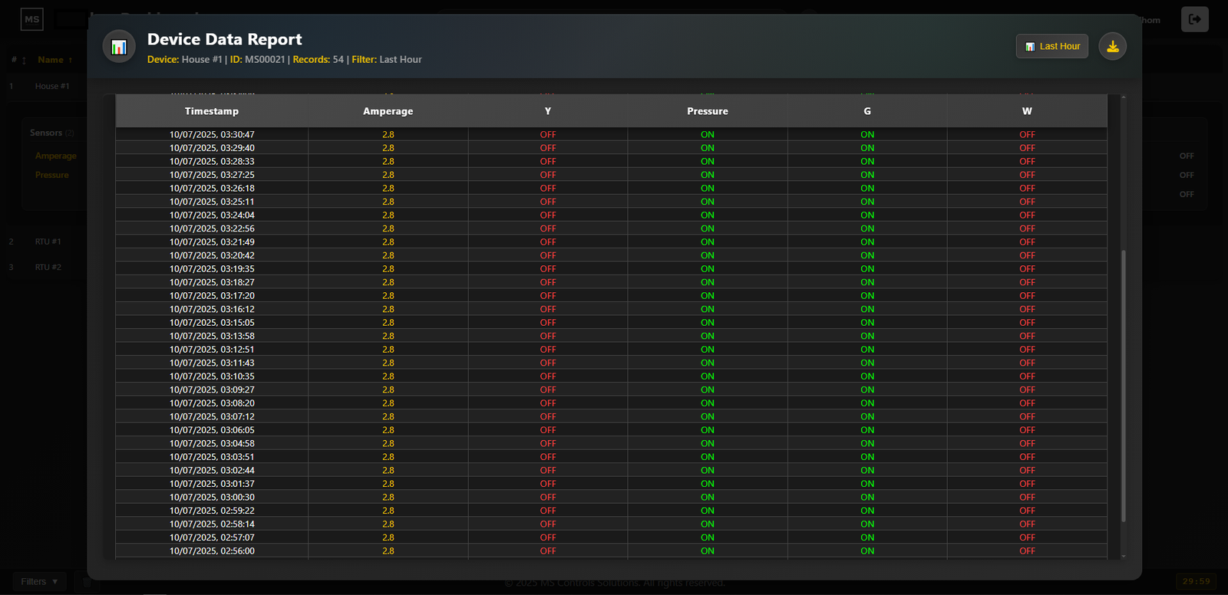Click the timestamp 10/07/2025, 03:24:04
The width and height of the screenshot is (1228, 595).
(212, 215)
